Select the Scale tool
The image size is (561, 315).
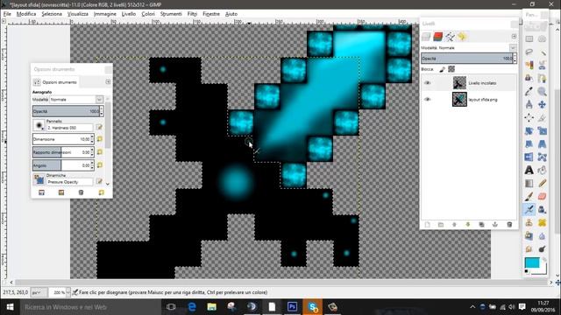coord(543,130)
